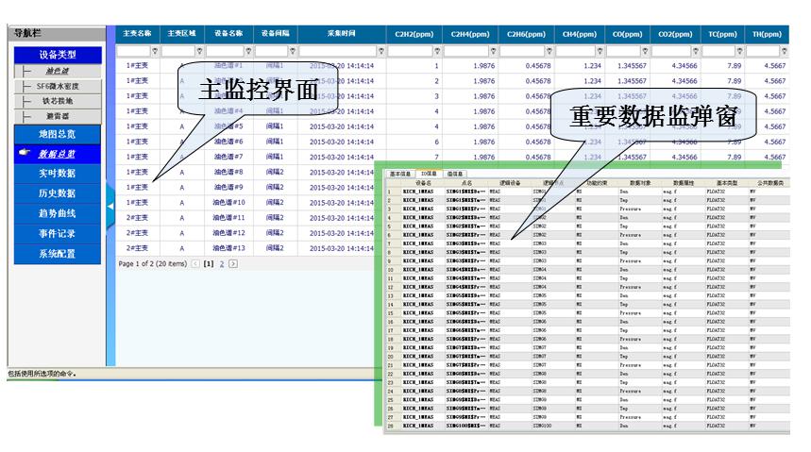Jump to page 2 in the pager
Image resolution: width=811 pixels, height=452 pixels.
[221, 264]
